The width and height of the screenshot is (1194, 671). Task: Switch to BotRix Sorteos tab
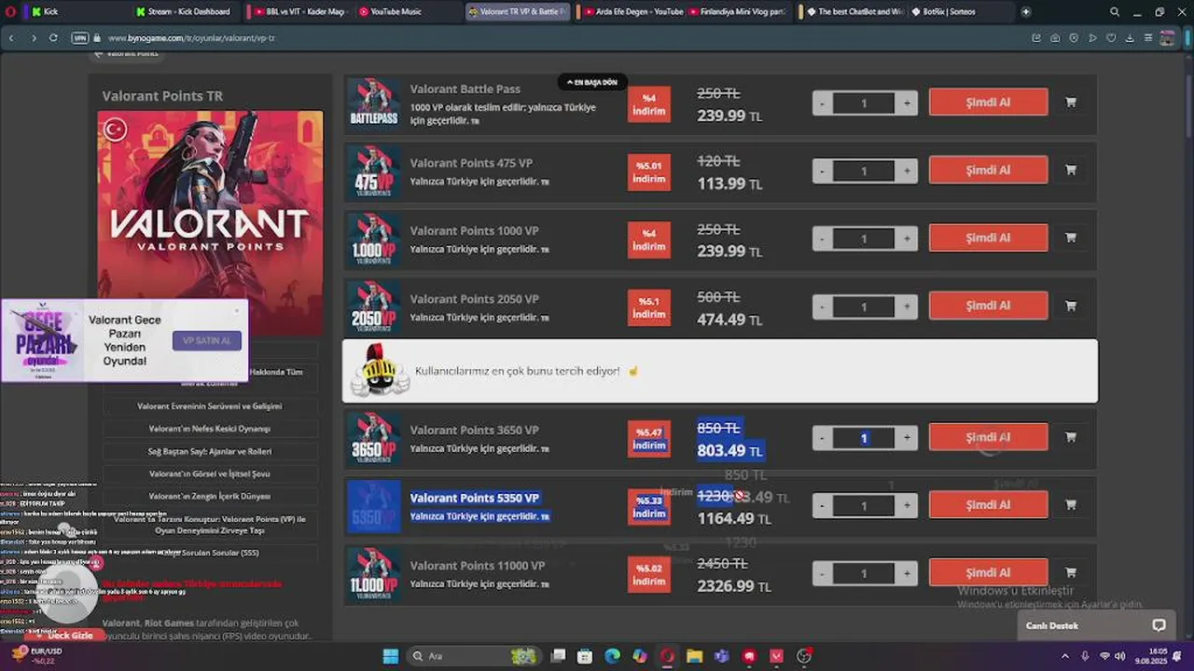click(x=961, y=12)
